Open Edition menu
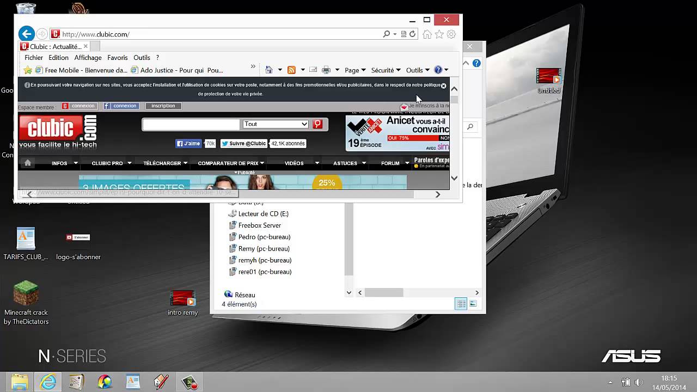This screenshot has width=697, height=392. pos(58,58)
